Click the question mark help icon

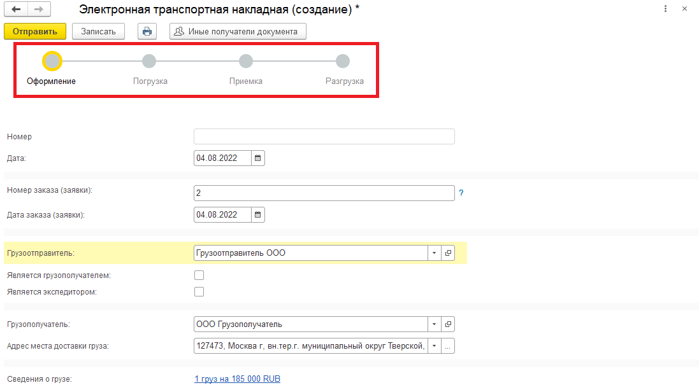click(461, 193)
